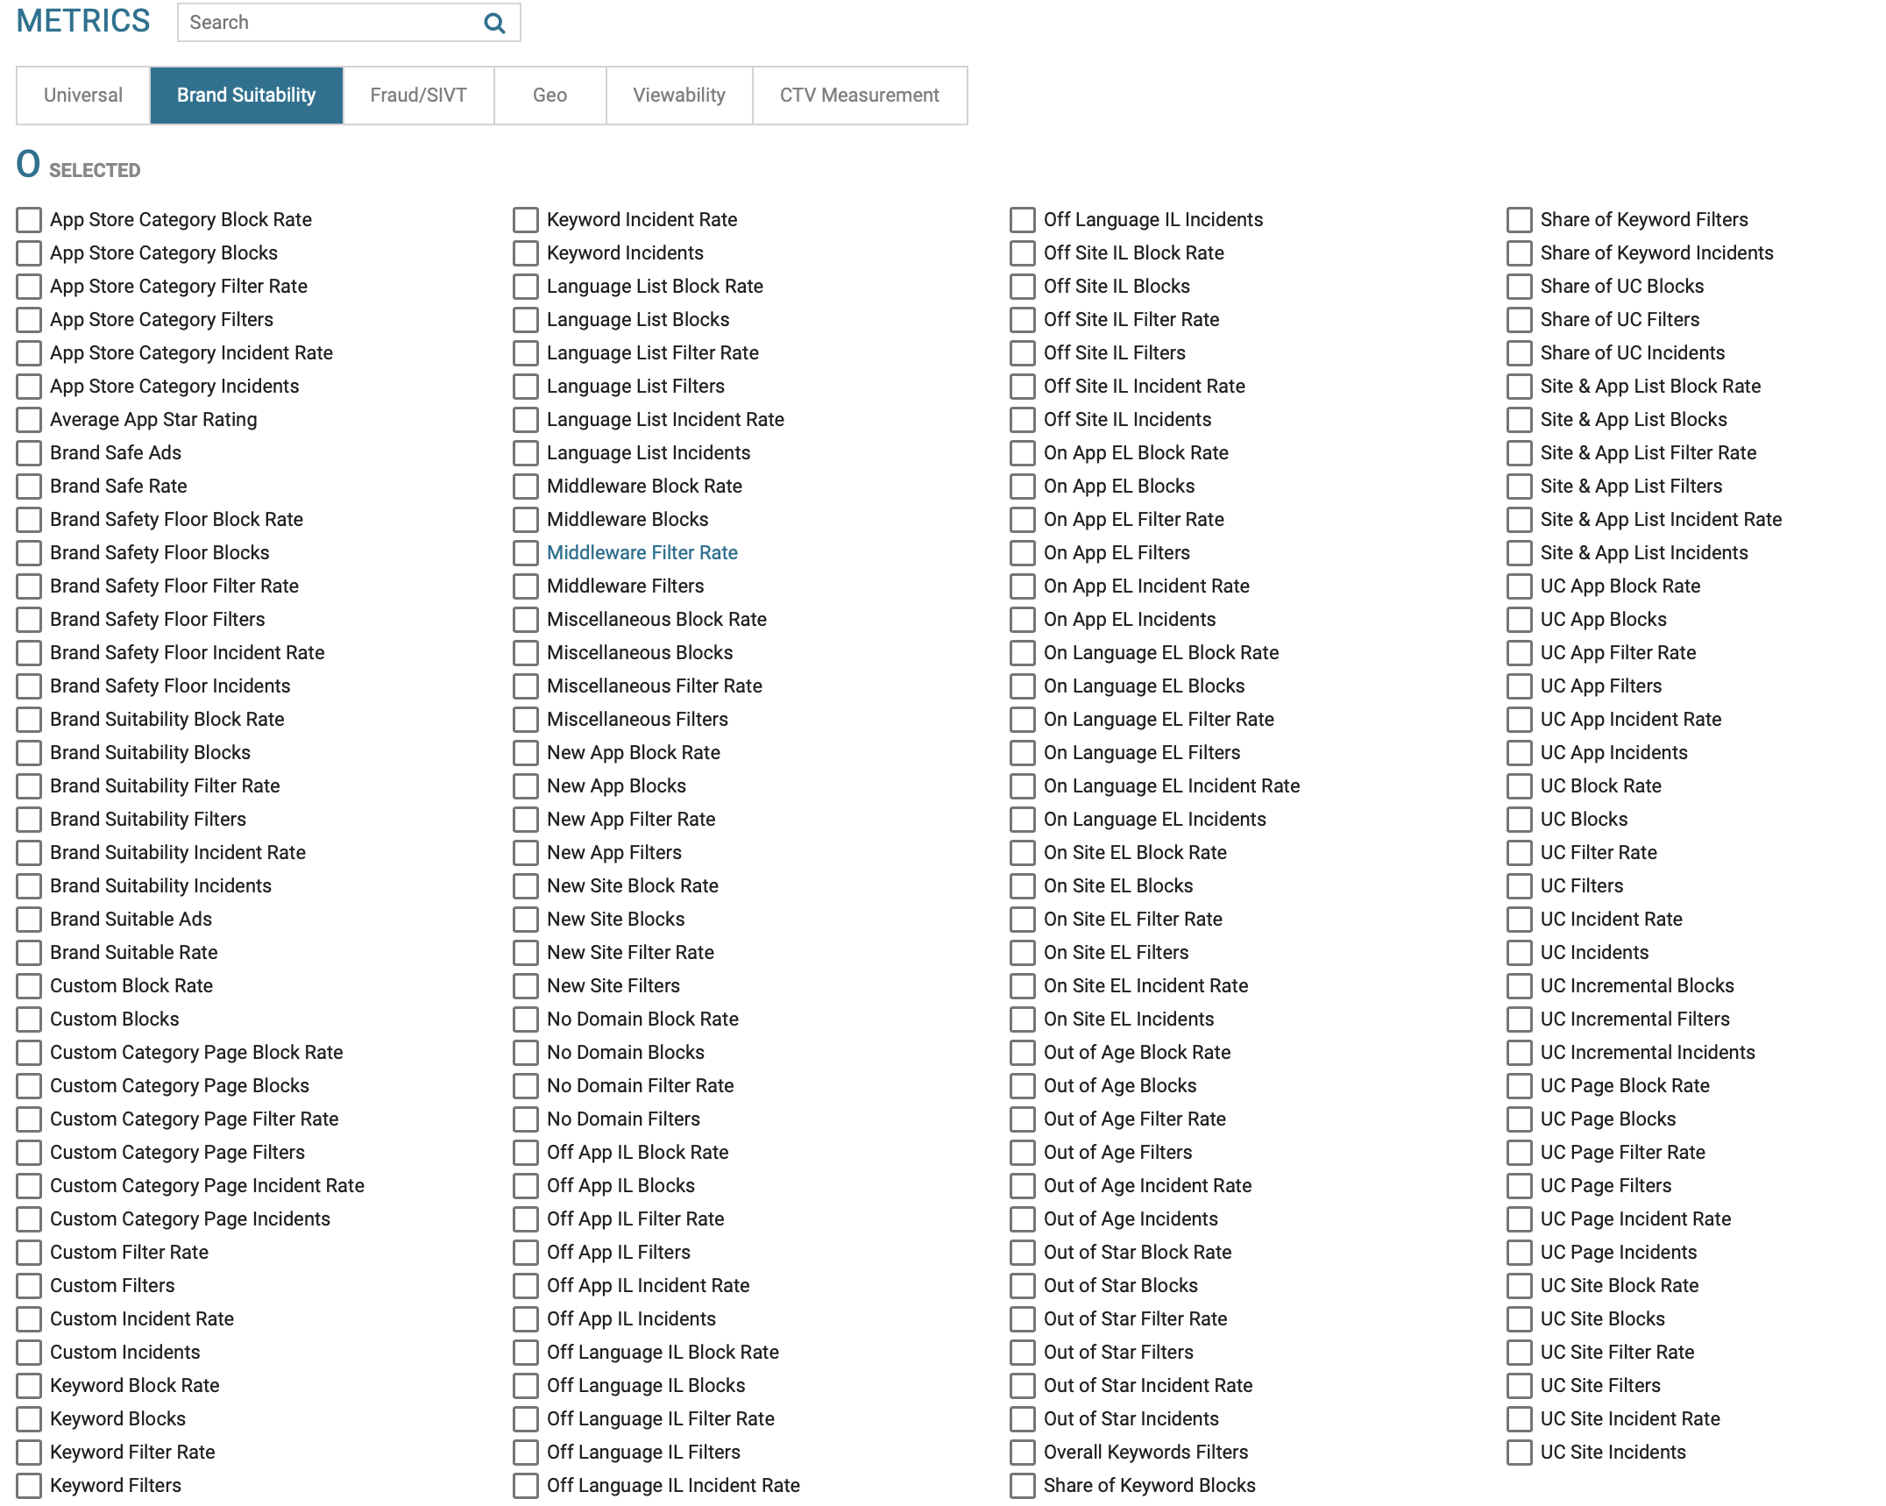Image resolution: width=1886 pixels, height=1506 pixels.
Task: Select the Geo tab
Action: point(549,96)
